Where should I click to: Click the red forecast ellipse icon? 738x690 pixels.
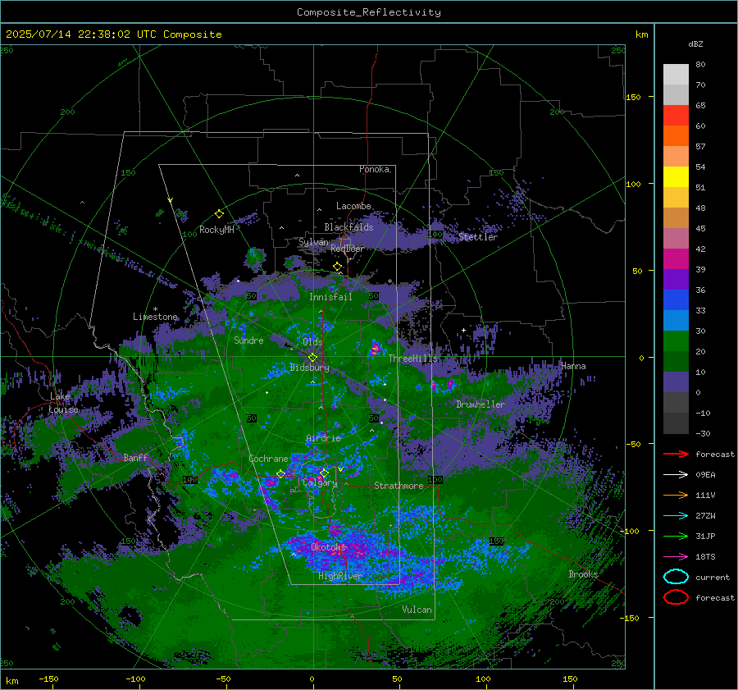click(x=676, y=597)
